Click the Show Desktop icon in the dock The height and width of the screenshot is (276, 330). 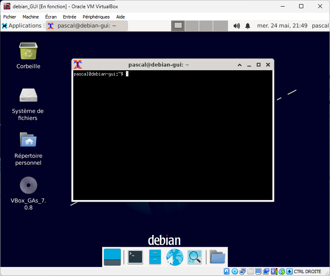tap(112, 257)
